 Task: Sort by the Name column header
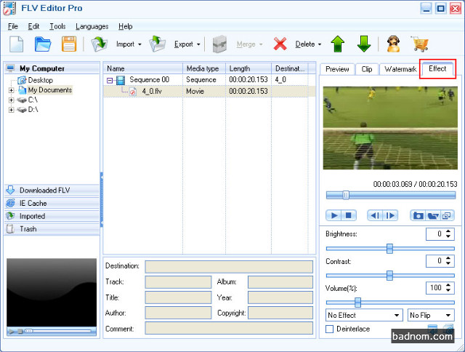(143, 68)
